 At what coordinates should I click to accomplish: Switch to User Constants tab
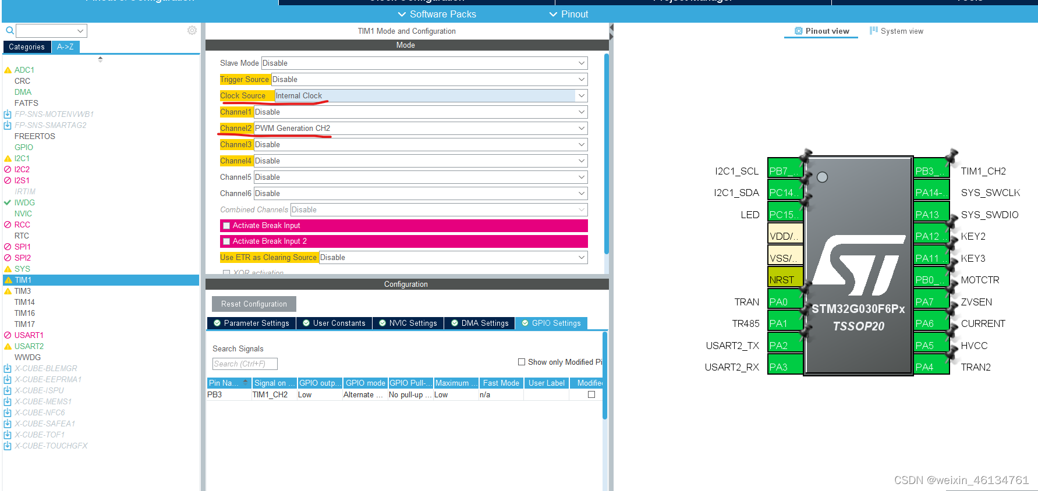pos(334,323)
